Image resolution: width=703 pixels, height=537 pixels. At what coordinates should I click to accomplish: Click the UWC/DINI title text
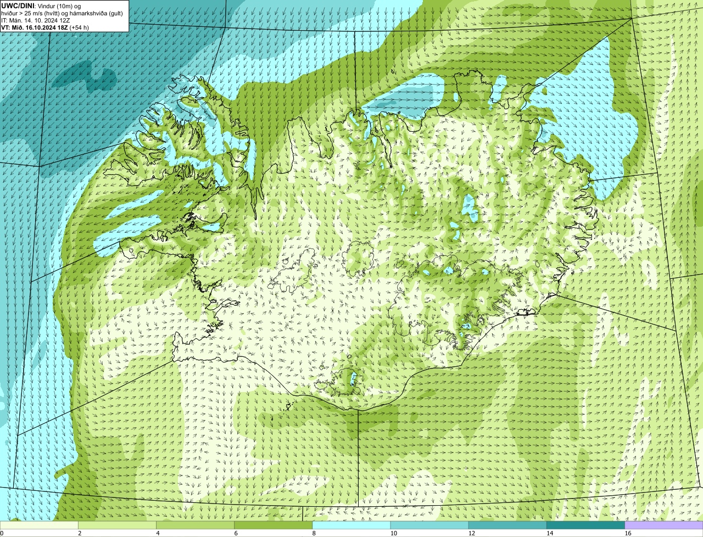click(x=18, y=5)
